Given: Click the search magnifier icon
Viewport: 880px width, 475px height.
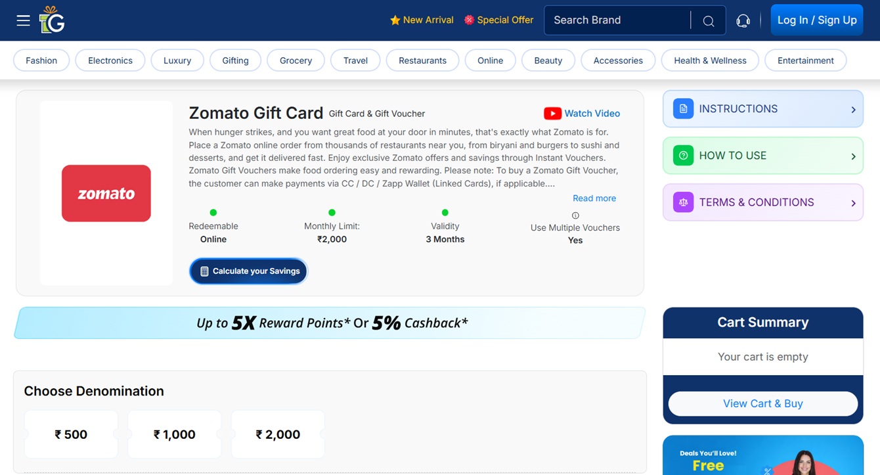Looking at the screenshot, I should pos(709,21).
